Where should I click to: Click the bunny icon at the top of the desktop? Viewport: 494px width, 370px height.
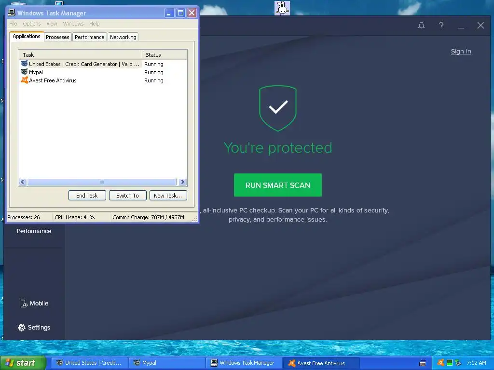(x=282, y=8)
